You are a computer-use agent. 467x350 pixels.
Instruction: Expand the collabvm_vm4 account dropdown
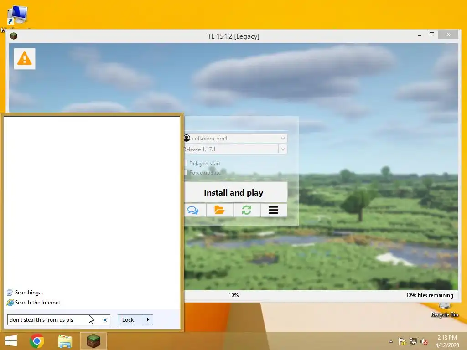[283, 138]
